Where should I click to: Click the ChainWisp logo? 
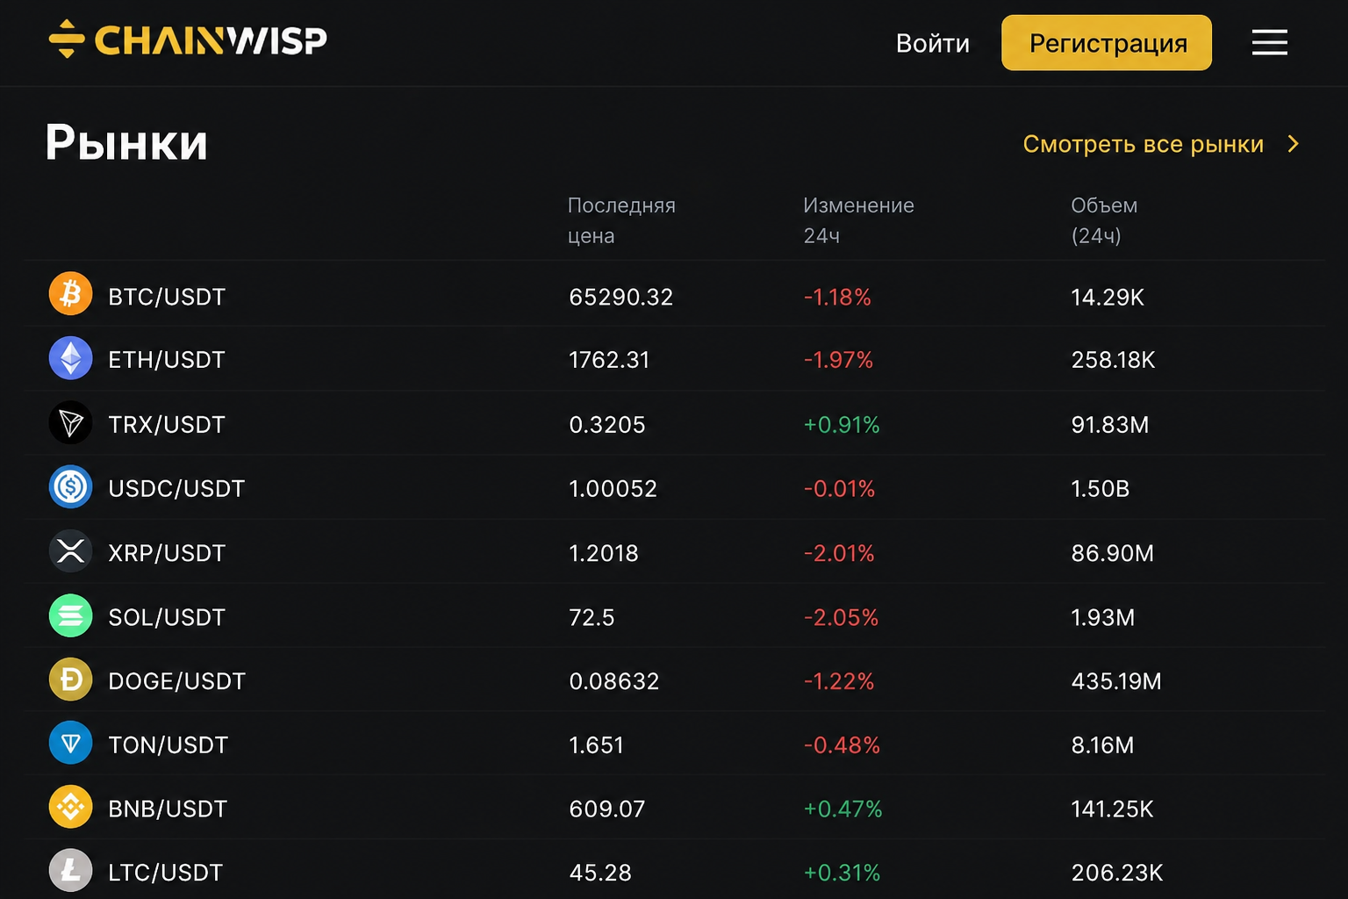[188, 40]
